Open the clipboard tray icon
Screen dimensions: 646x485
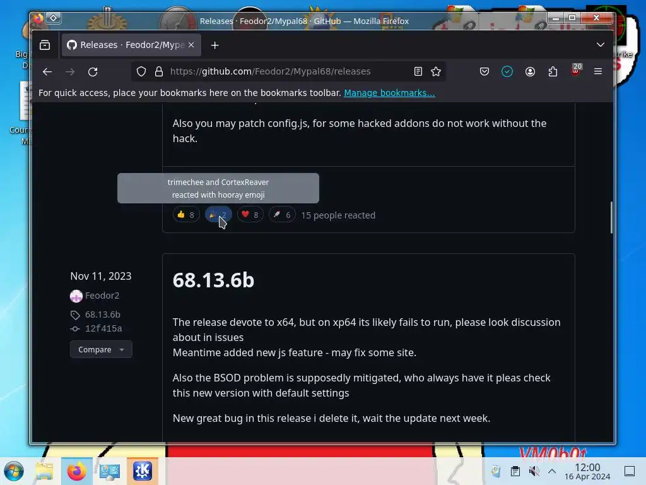point(515,471)
